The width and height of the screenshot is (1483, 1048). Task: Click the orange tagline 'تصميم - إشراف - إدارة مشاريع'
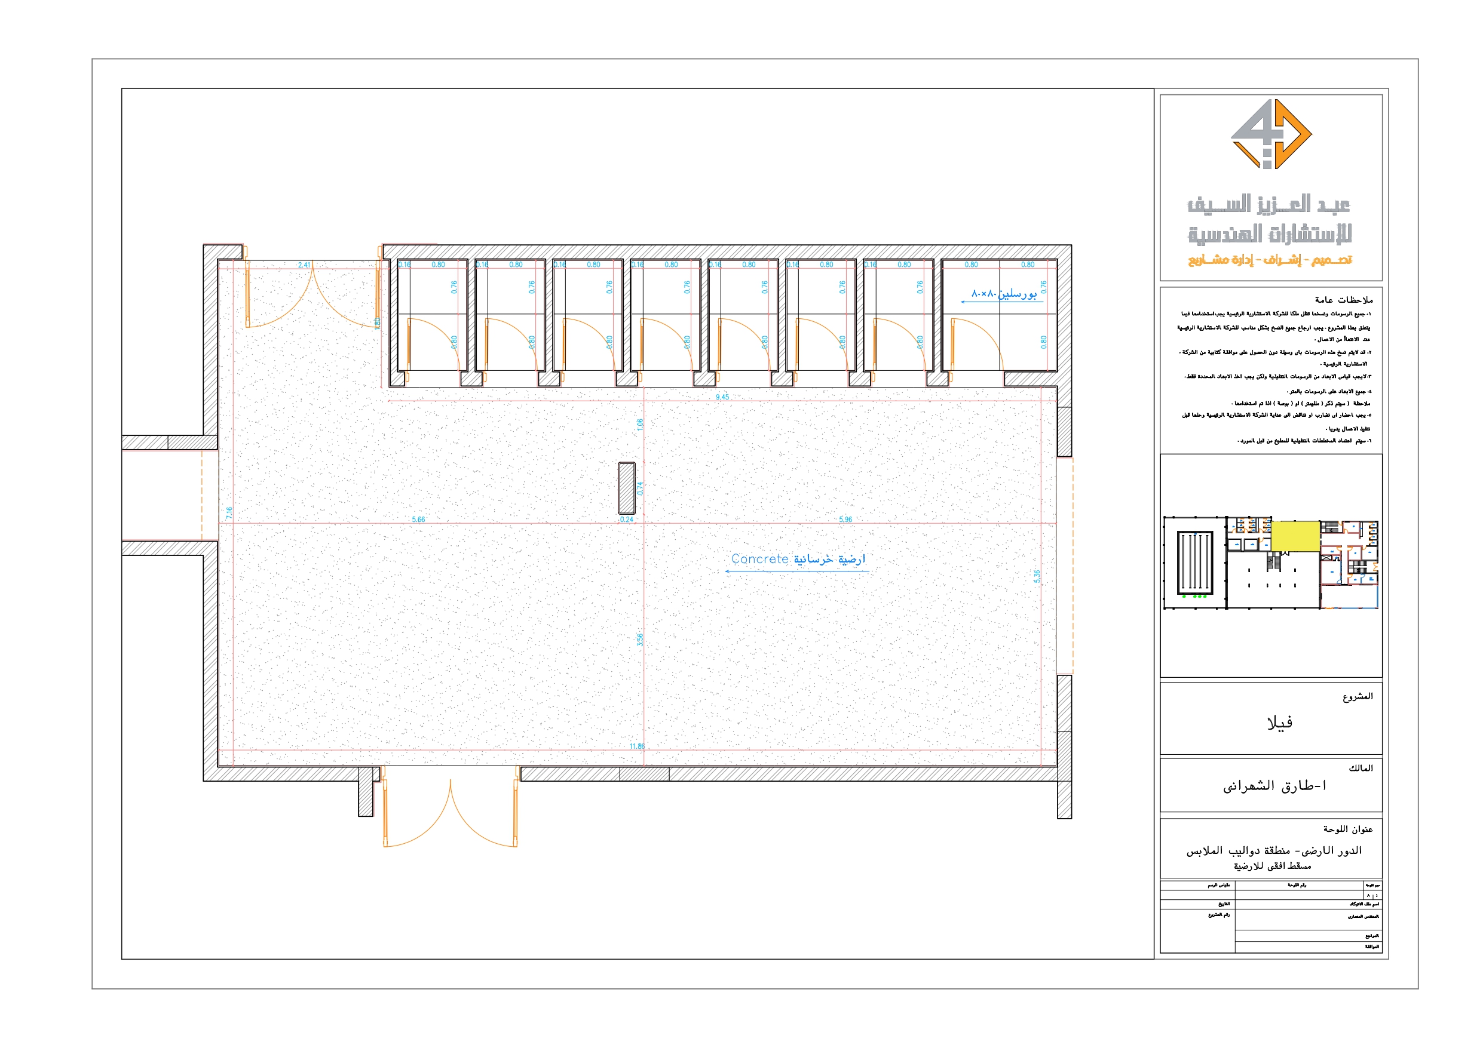pyautogui.click(x=1270, y=260)
